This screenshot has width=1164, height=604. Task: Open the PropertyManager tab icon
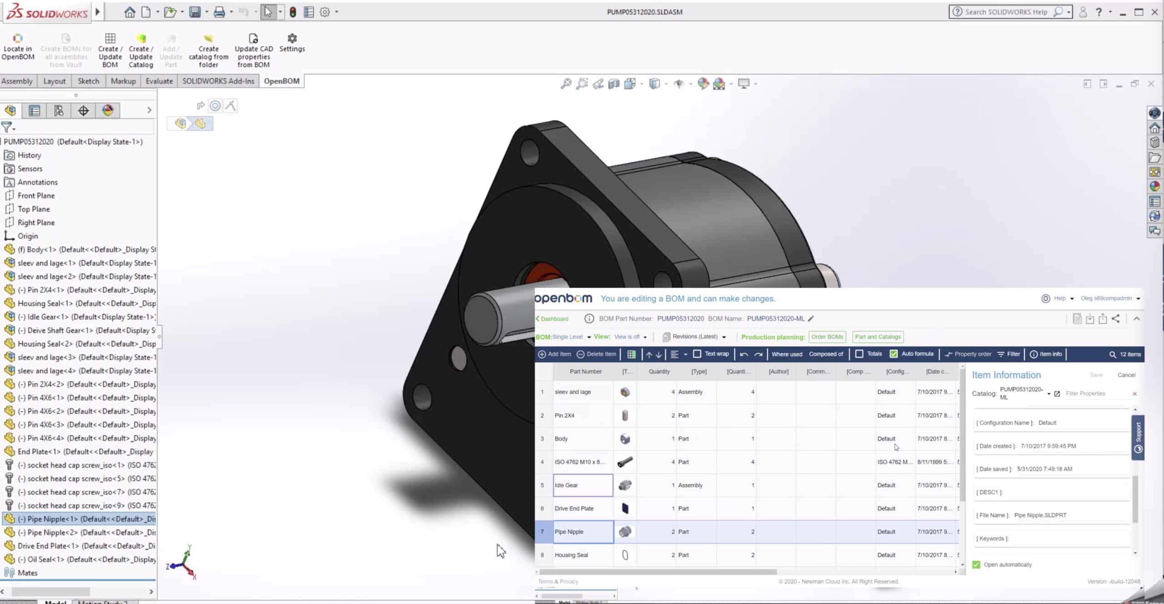[x=34, y=110]
